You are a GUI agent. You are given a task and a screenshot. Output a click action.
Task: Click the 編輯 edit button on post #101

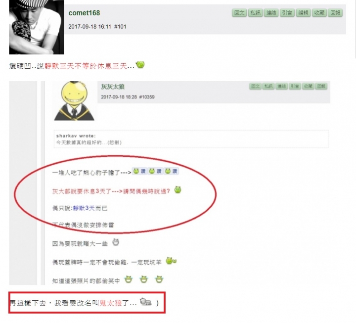coord(303,13)
